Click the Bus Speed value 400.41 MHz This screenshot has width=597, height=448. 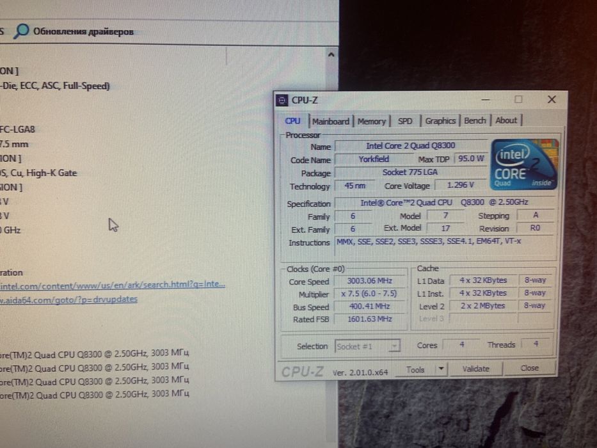point(369,307)
